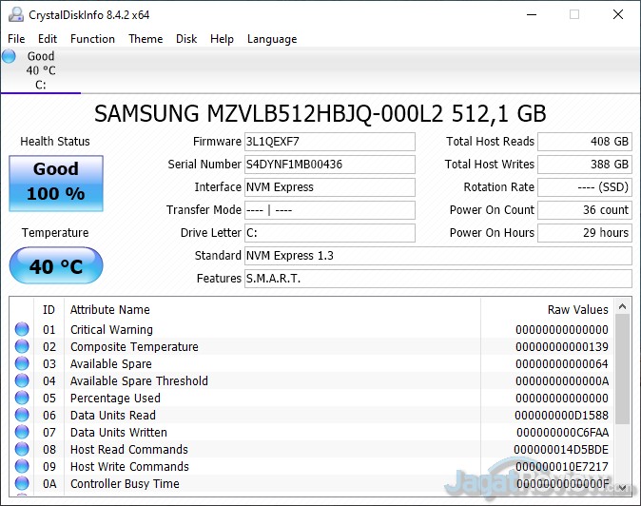This screenshot has height=506, width=641.
Task: Open the File menu
Action: click(x=16, y=39)
